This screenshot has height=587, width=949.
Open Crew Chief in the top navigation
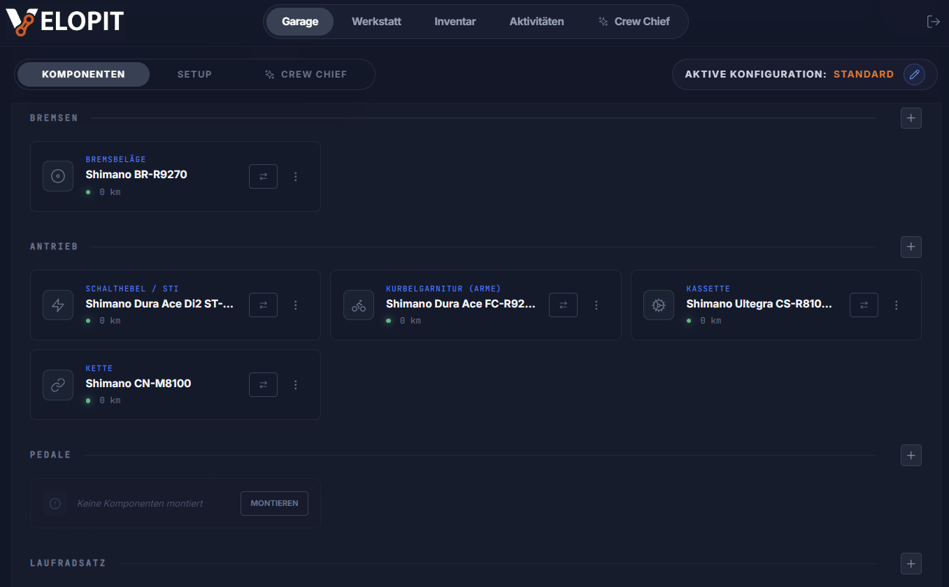(x=634, y=22)
